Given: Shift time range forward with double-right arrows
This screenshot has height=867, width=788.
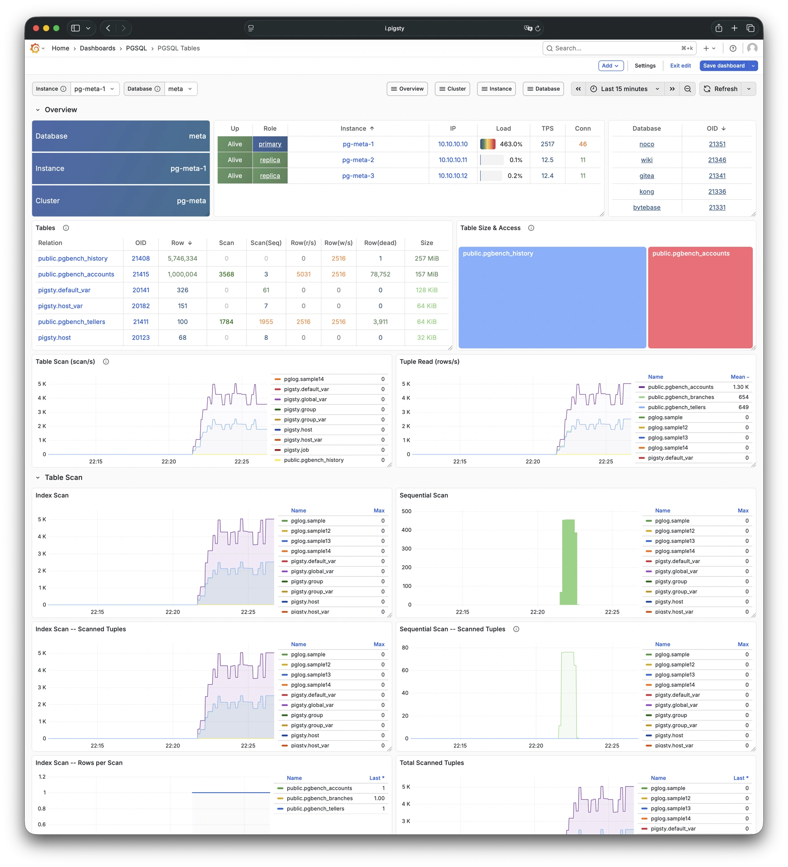Looking at the screenshot, I should coord(672,89).
